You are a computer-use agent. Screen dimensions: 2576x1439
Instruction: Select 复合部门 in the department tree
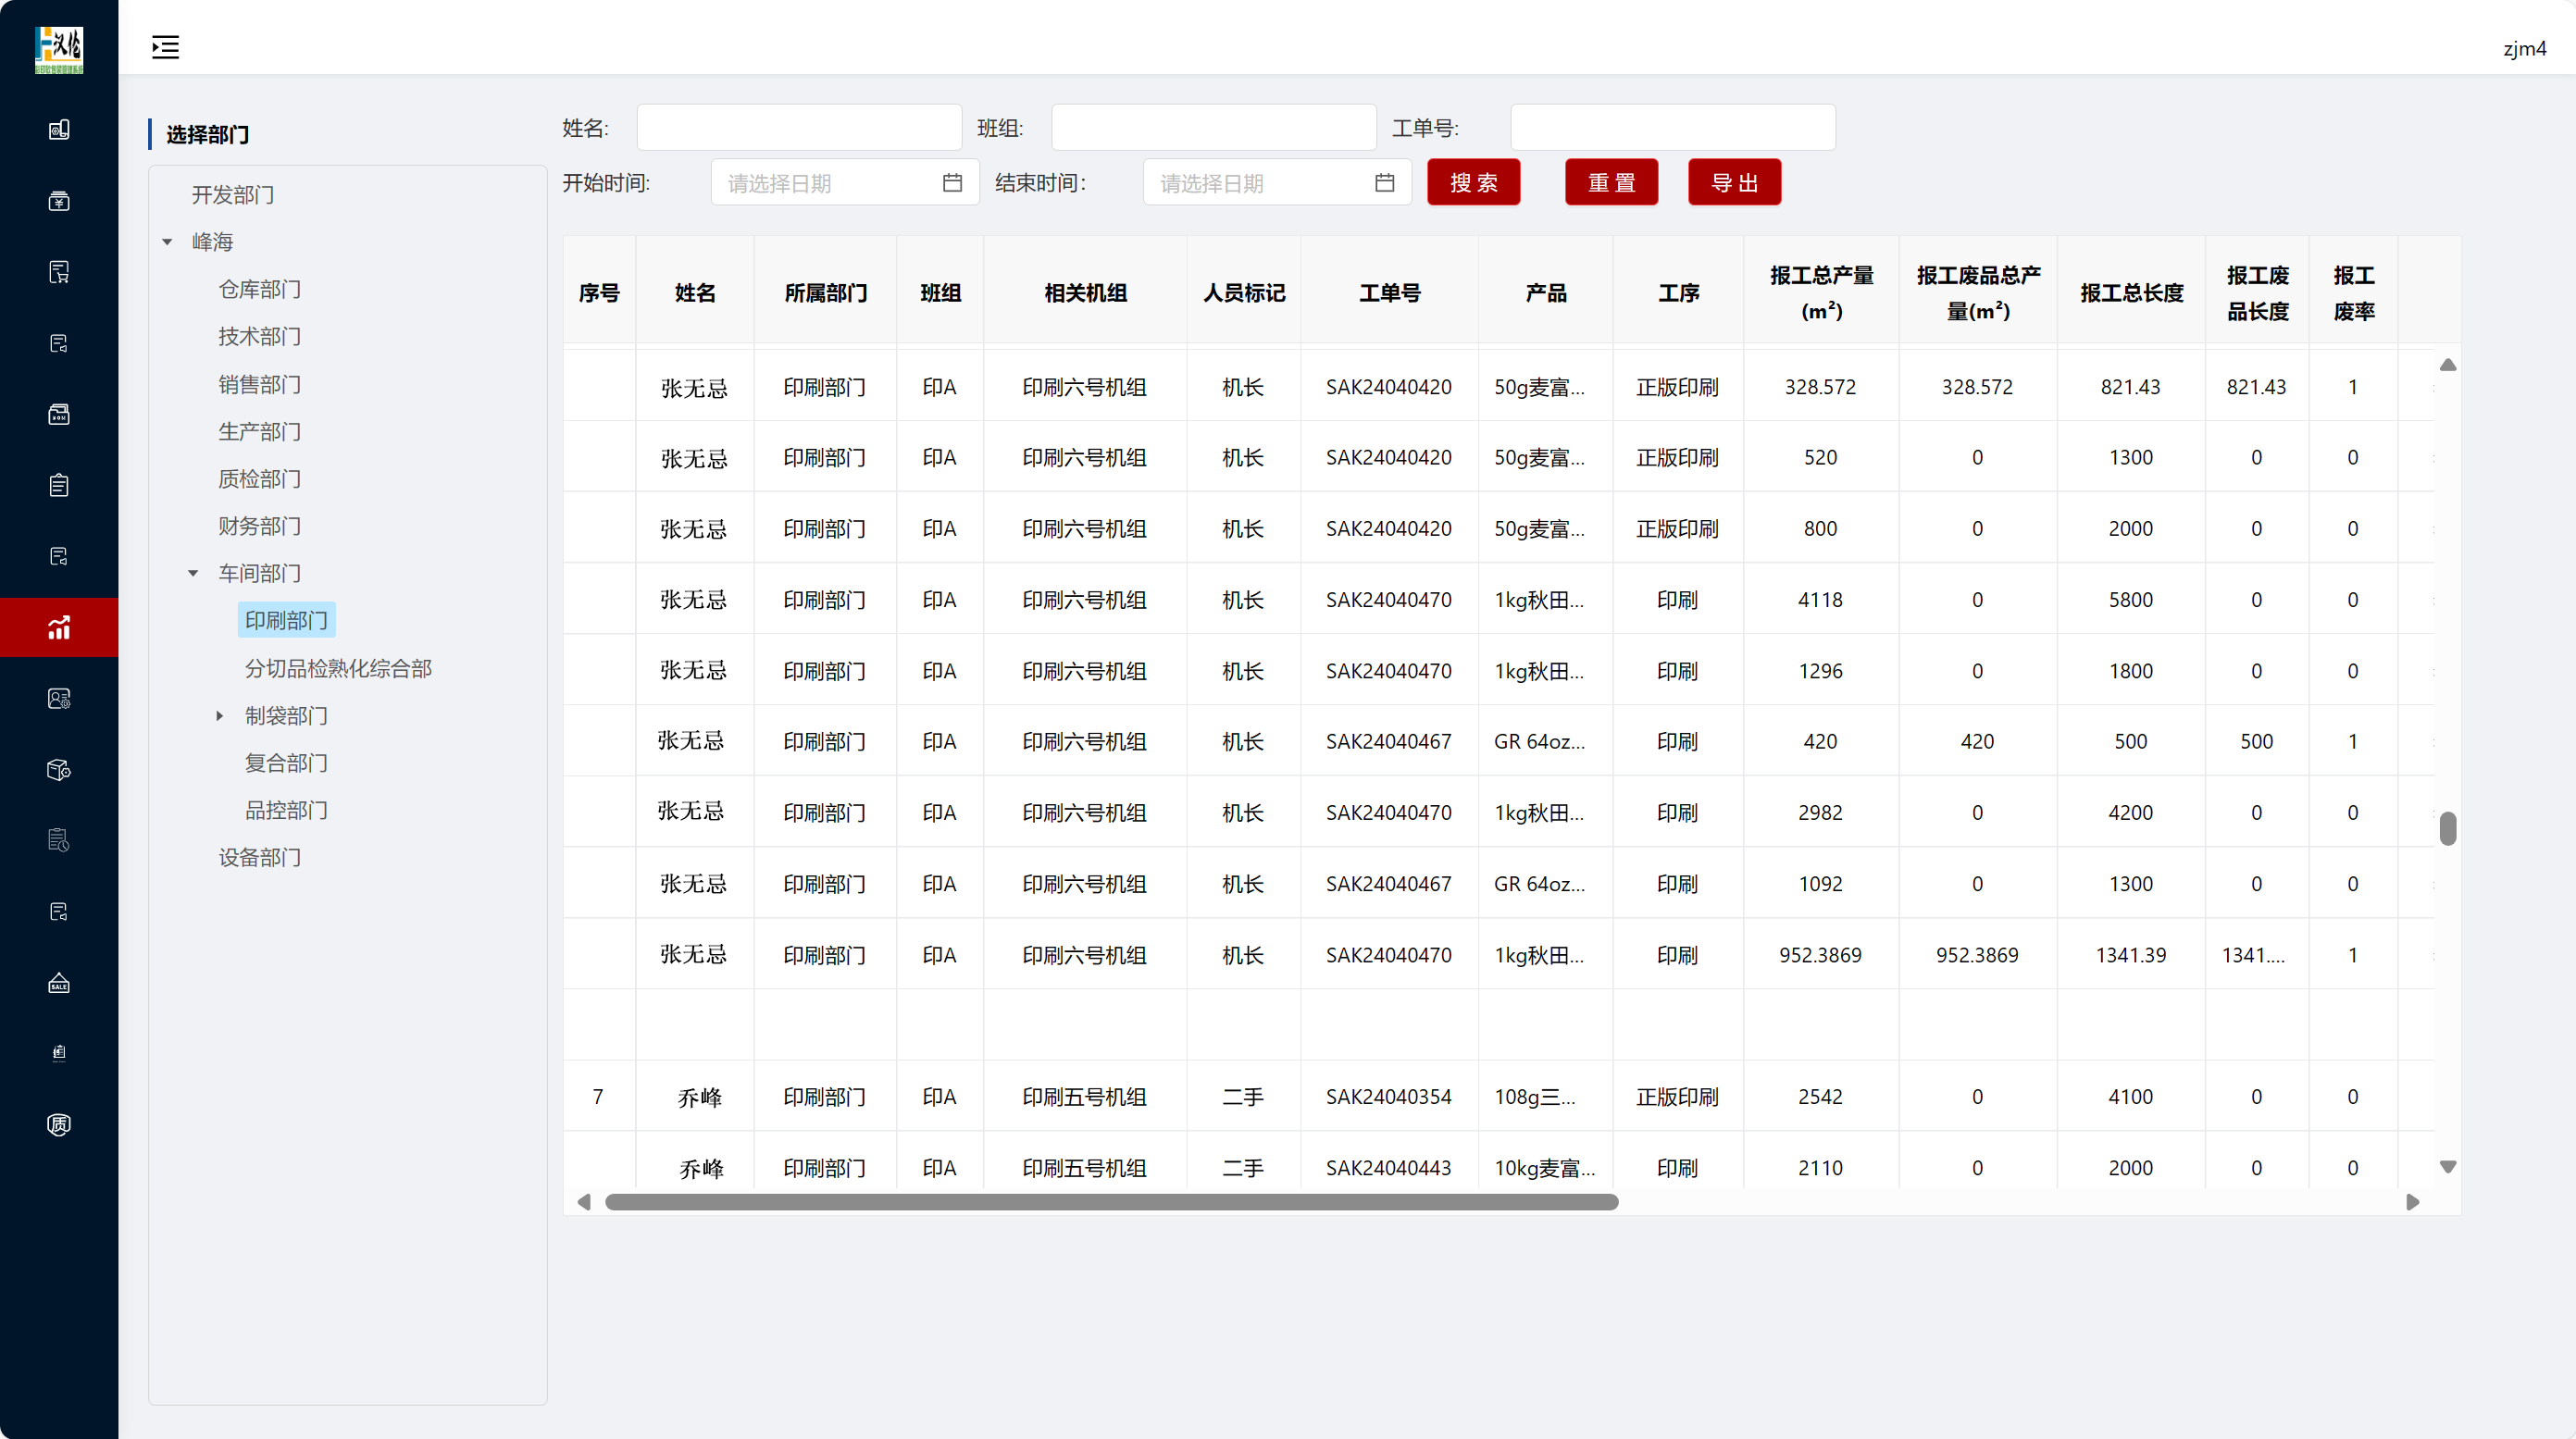pos(286,762)
